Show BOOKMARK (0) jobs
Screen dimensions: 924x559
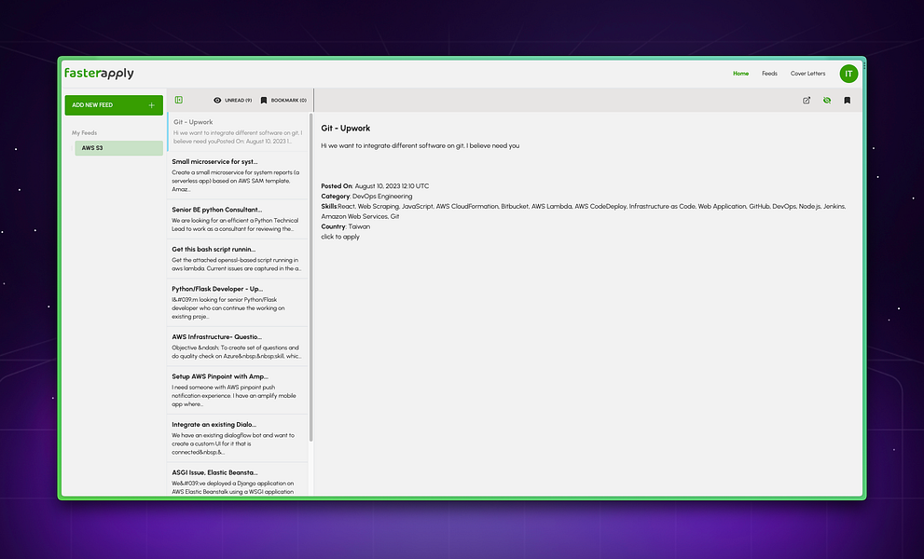click(x=283, y=100)
